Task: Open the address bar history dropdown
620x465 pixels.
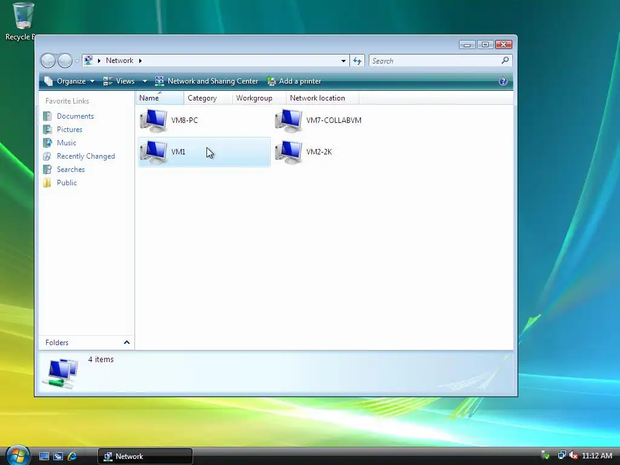Action: click(x=343, y=61)
